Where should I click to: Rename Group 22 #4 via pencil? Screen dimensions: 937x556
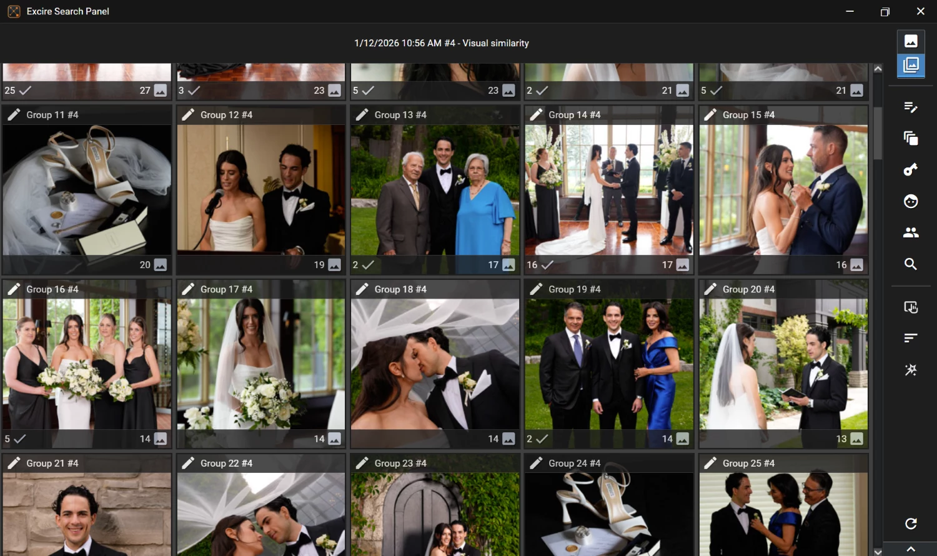[188, 464]
